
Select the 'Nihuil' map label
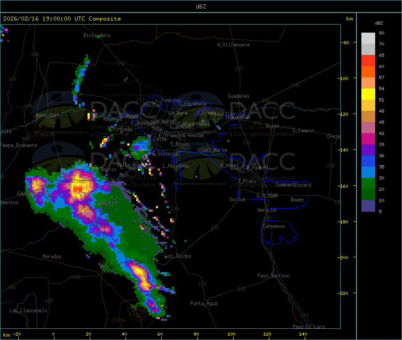pyautogui.click(x=106, y=204)
